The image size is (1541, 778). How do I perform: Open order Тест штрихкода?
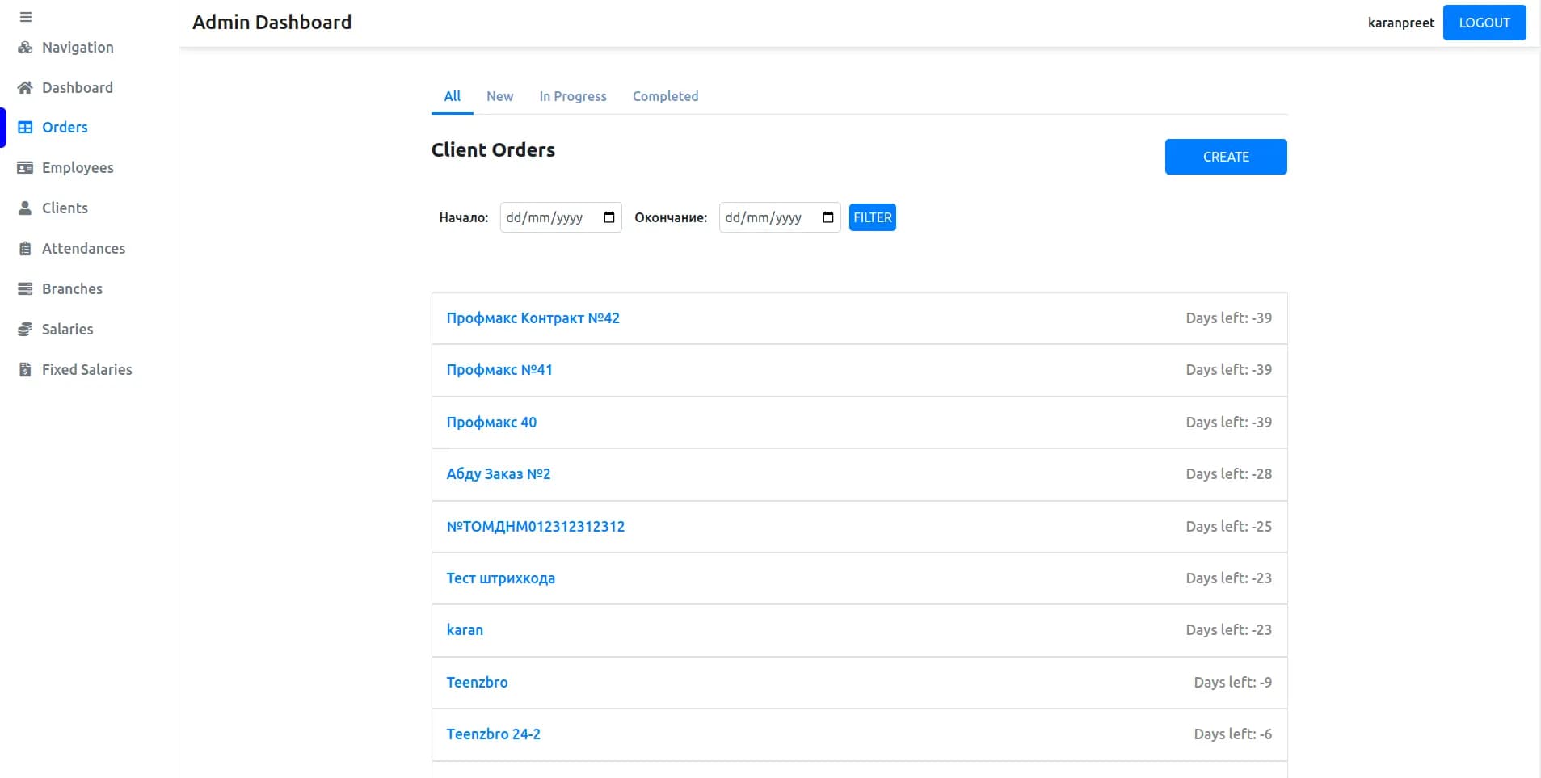(x=501, y=578)
